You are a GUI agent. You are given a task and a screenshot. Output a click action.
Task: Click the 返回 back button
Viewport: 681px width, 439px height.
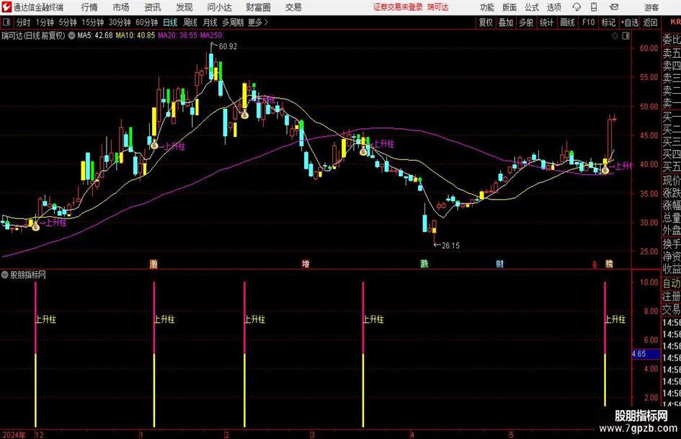click(x=650, y=22)
